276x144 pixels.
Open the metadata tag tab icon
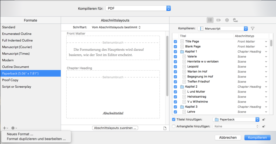(x=219, y=20)
